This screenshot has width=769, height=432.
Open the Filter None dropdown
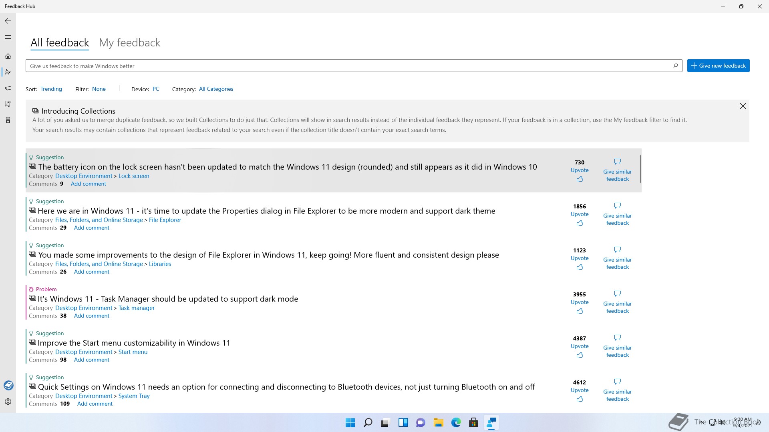99,89
